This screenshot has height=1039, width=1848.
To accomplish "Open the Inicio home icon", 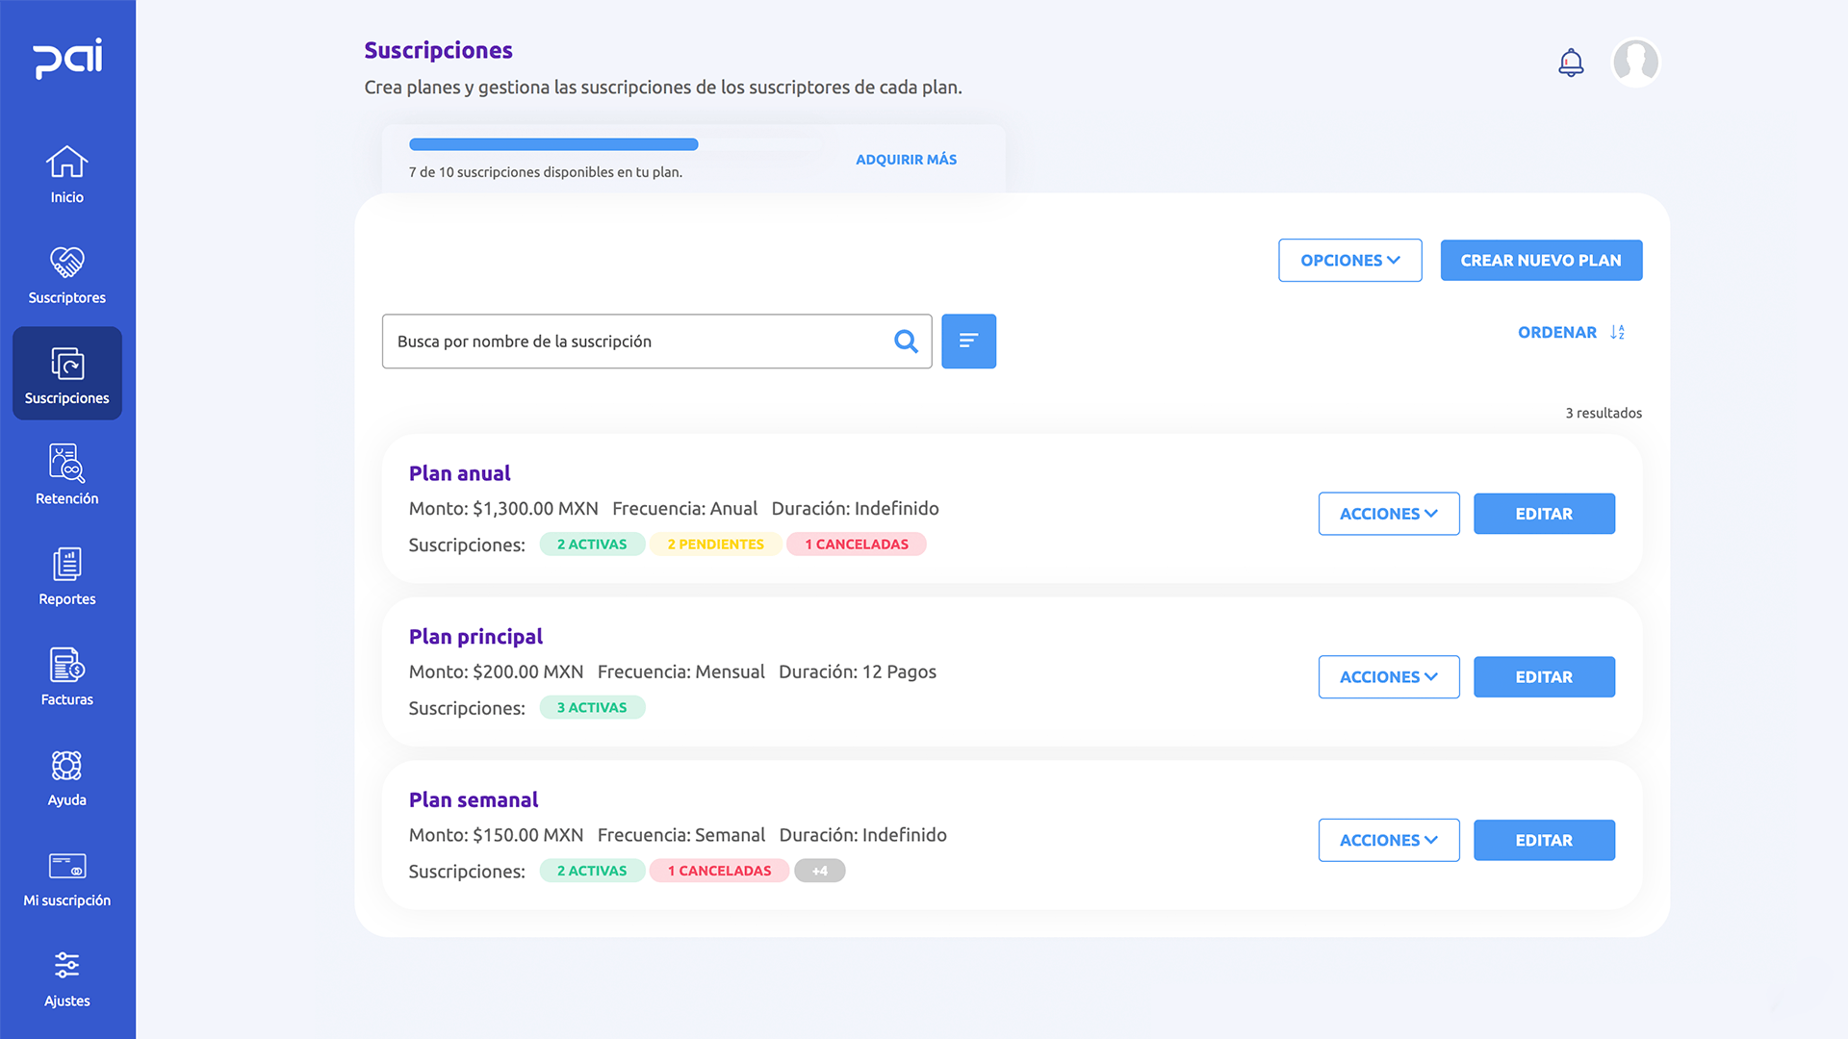I will (67, 162).
